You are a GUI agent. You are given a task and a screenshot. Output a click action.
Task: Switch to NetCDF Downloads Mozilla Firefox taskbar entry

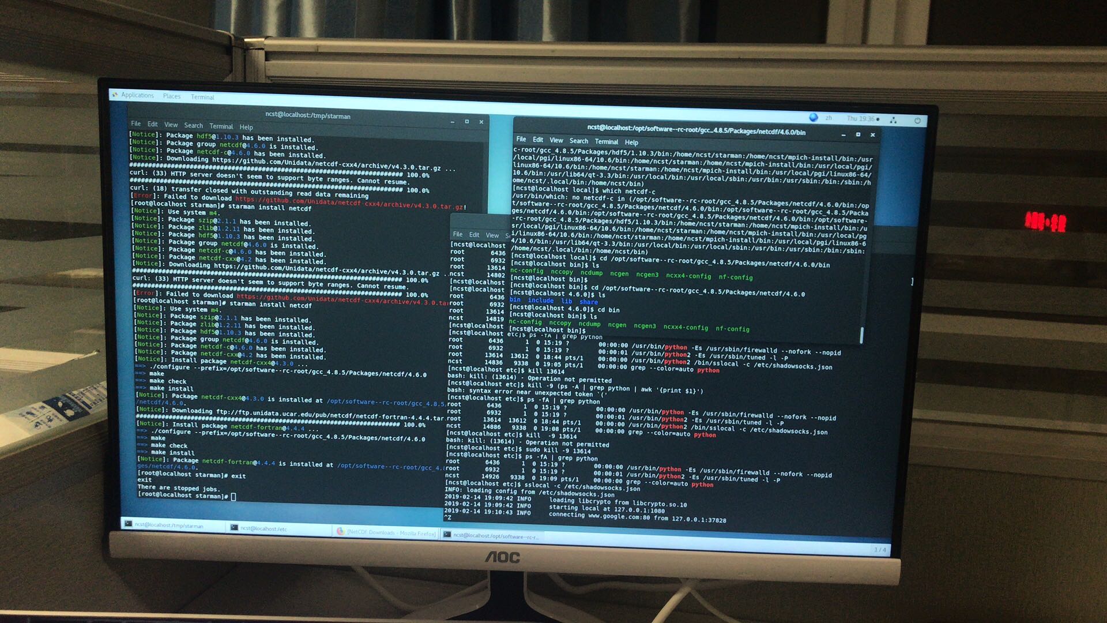tap(386, 532)
